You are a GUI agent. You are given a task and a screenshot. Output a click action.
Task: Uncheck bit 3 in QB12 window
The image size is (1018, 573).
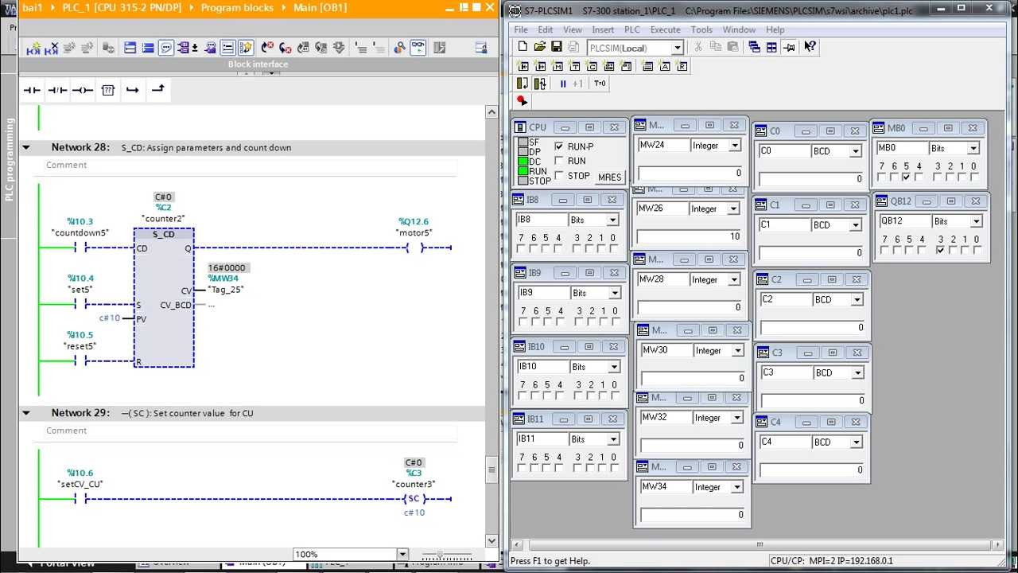941,250
